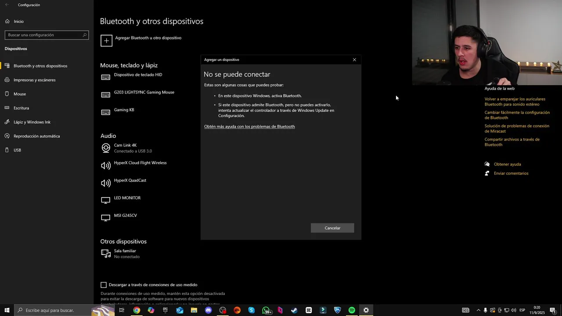
Task: Open OBS Studio from the taskbar
Action: [x=223, y=310]
